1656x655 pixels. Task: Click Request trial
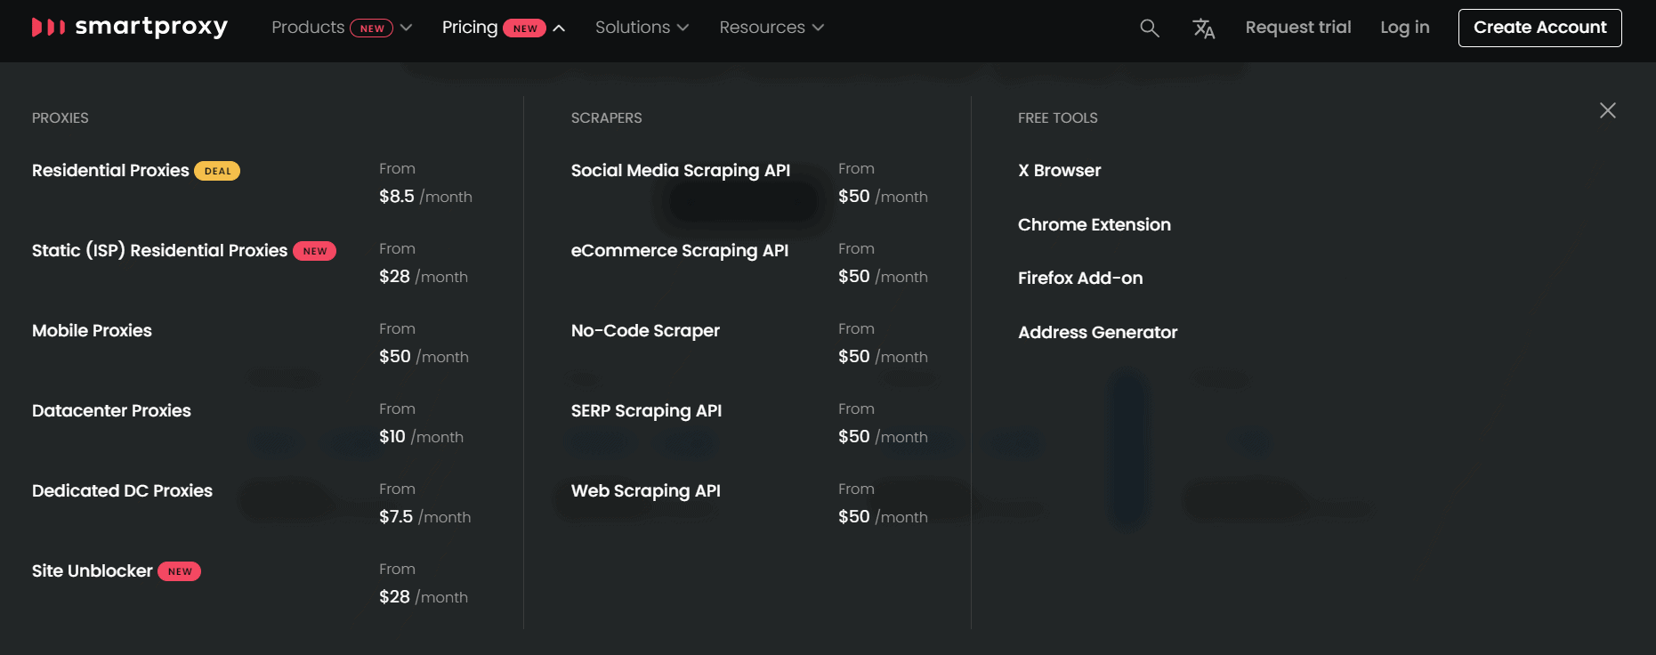click(1298, 28)
